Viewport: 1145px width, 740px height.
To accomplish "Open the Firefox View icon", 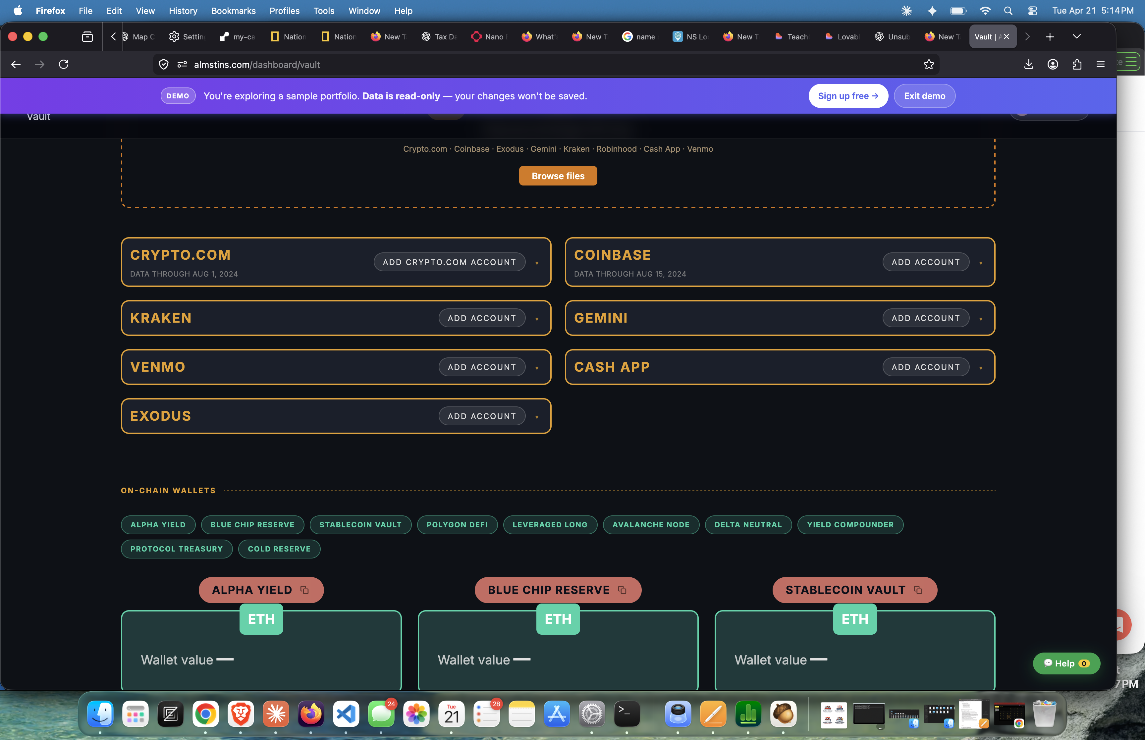I will 87,36.
